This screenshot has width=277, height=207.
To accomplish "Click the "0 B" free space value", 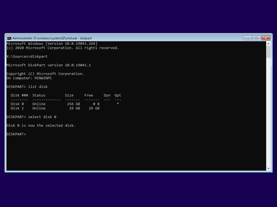I will [96, 104].
